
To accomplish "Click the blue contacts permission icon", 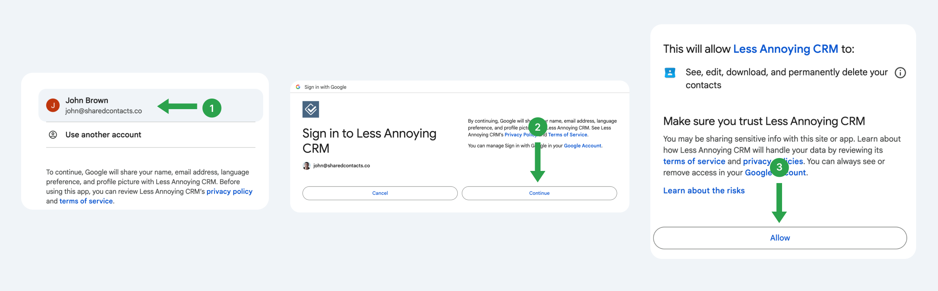I will coord(670,73).
